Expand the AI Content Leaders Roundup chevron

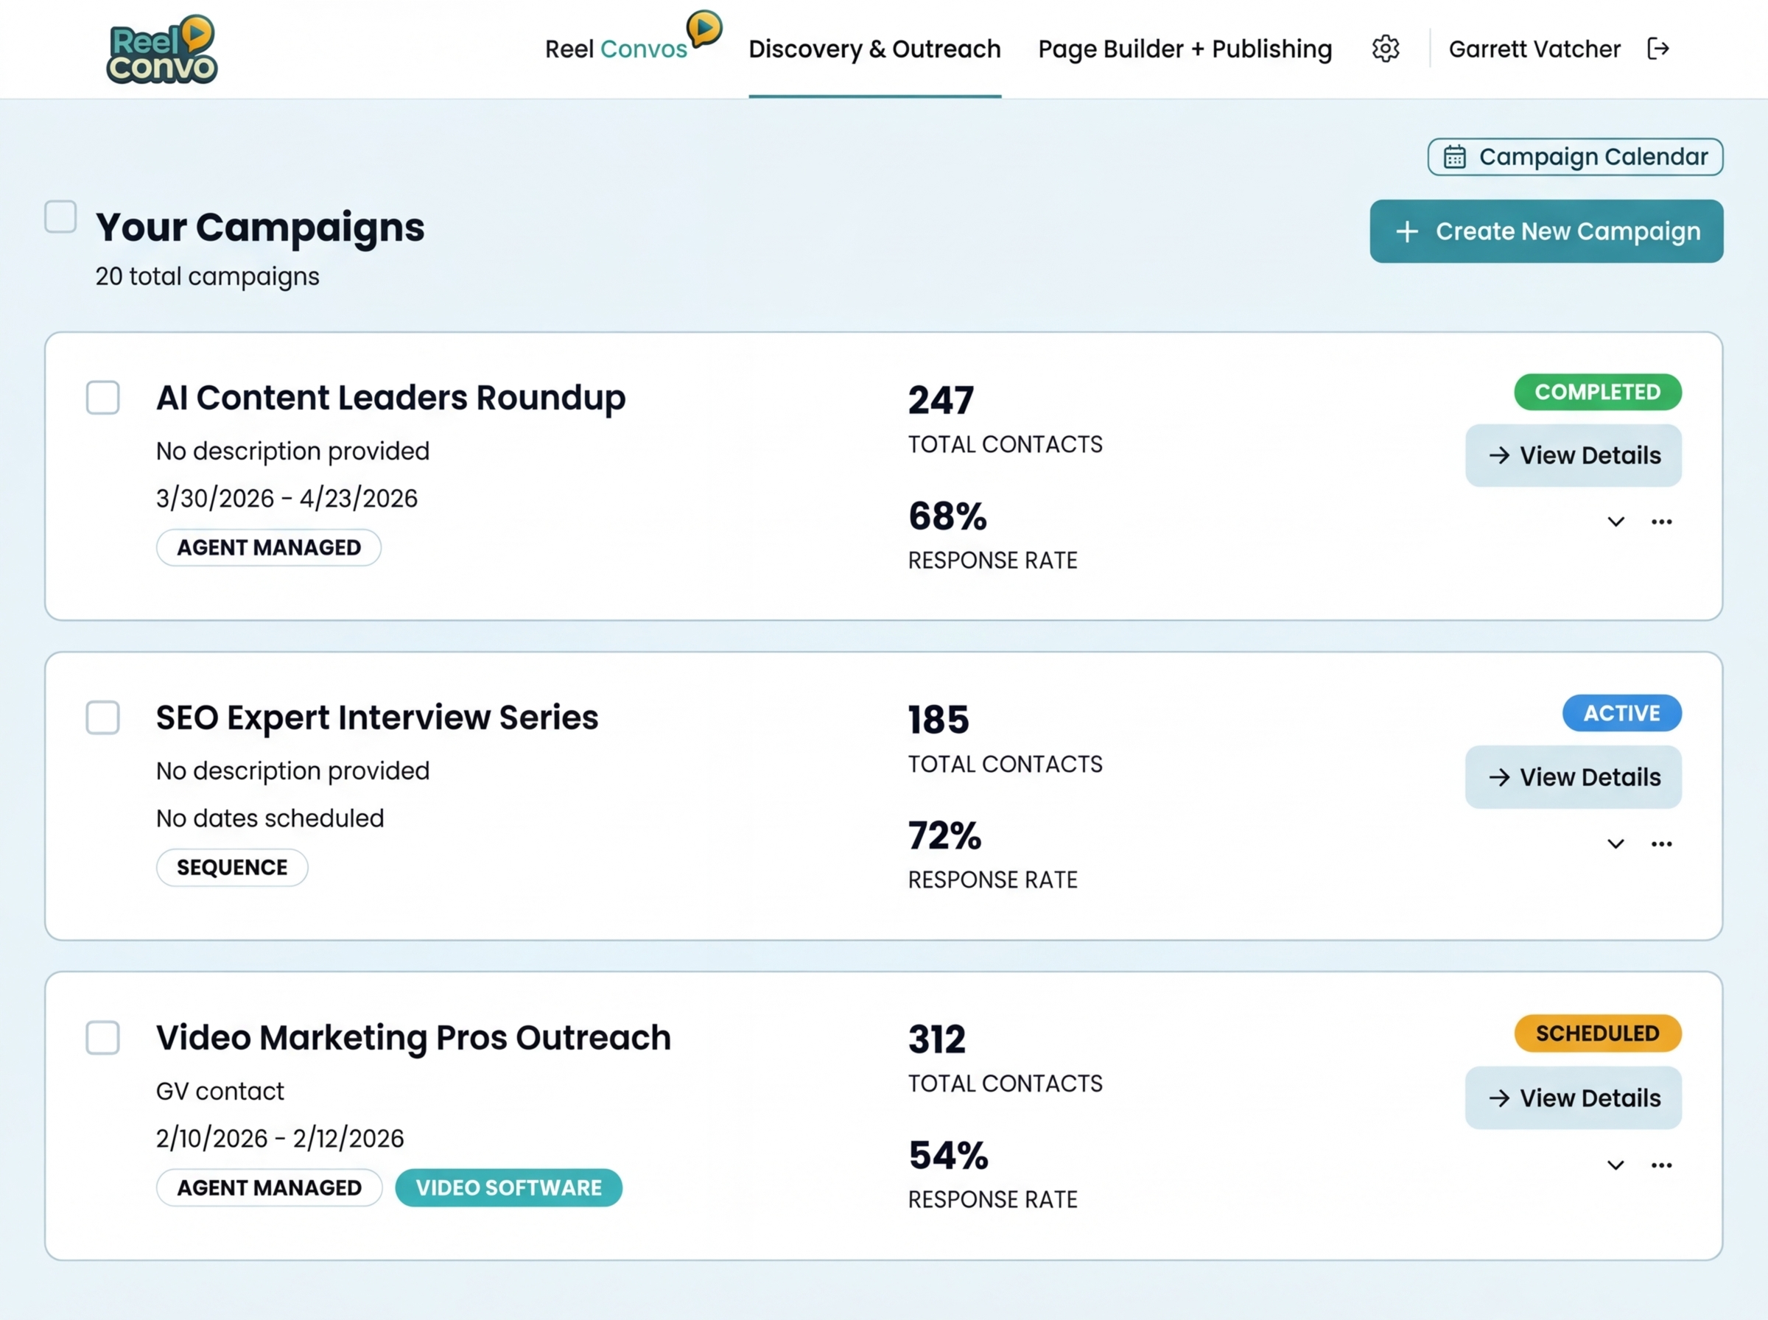[x=1616, y=522]
